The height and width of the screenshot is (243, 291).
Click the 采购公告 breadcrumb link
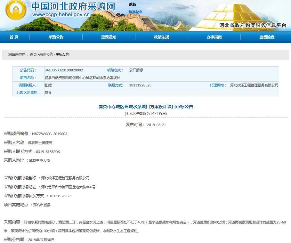pos(46,55)
